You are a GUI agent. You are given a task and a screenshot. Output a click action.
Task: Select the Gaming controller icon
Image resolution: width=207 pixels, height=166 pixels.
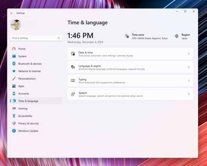tap(14, 109)
